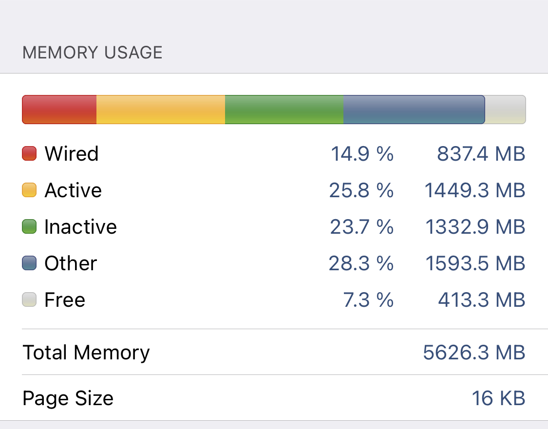Tap the 5626.3 MB total value

(x=474, y=352)
